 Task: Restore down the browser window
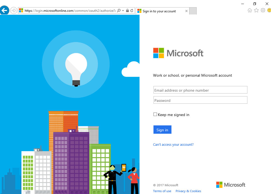coord(255,4)
